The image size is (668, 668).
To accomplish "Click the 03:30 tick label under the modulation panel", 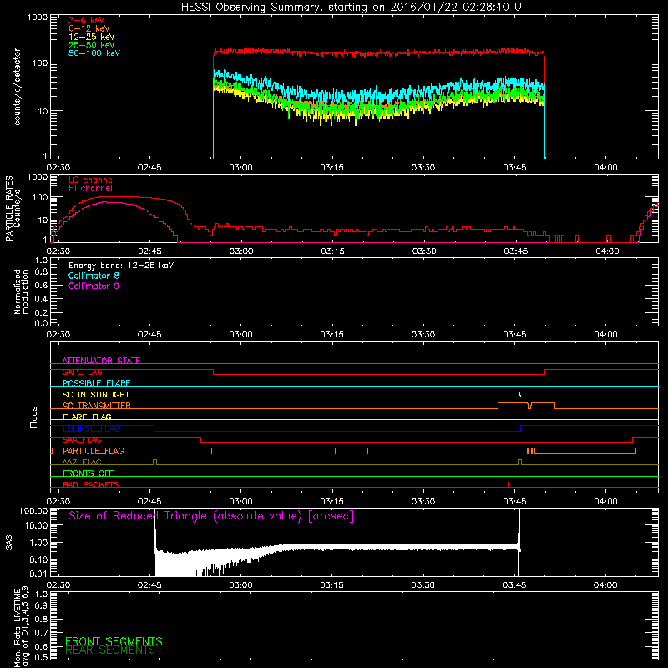I will [x=423, y=335].
